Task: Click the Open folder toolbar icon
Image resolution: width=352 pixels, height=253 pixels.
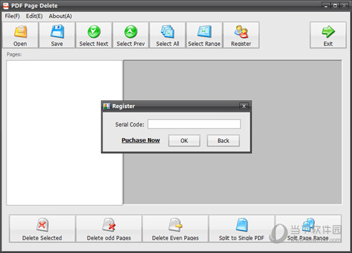Action: (x=20, y=31)
